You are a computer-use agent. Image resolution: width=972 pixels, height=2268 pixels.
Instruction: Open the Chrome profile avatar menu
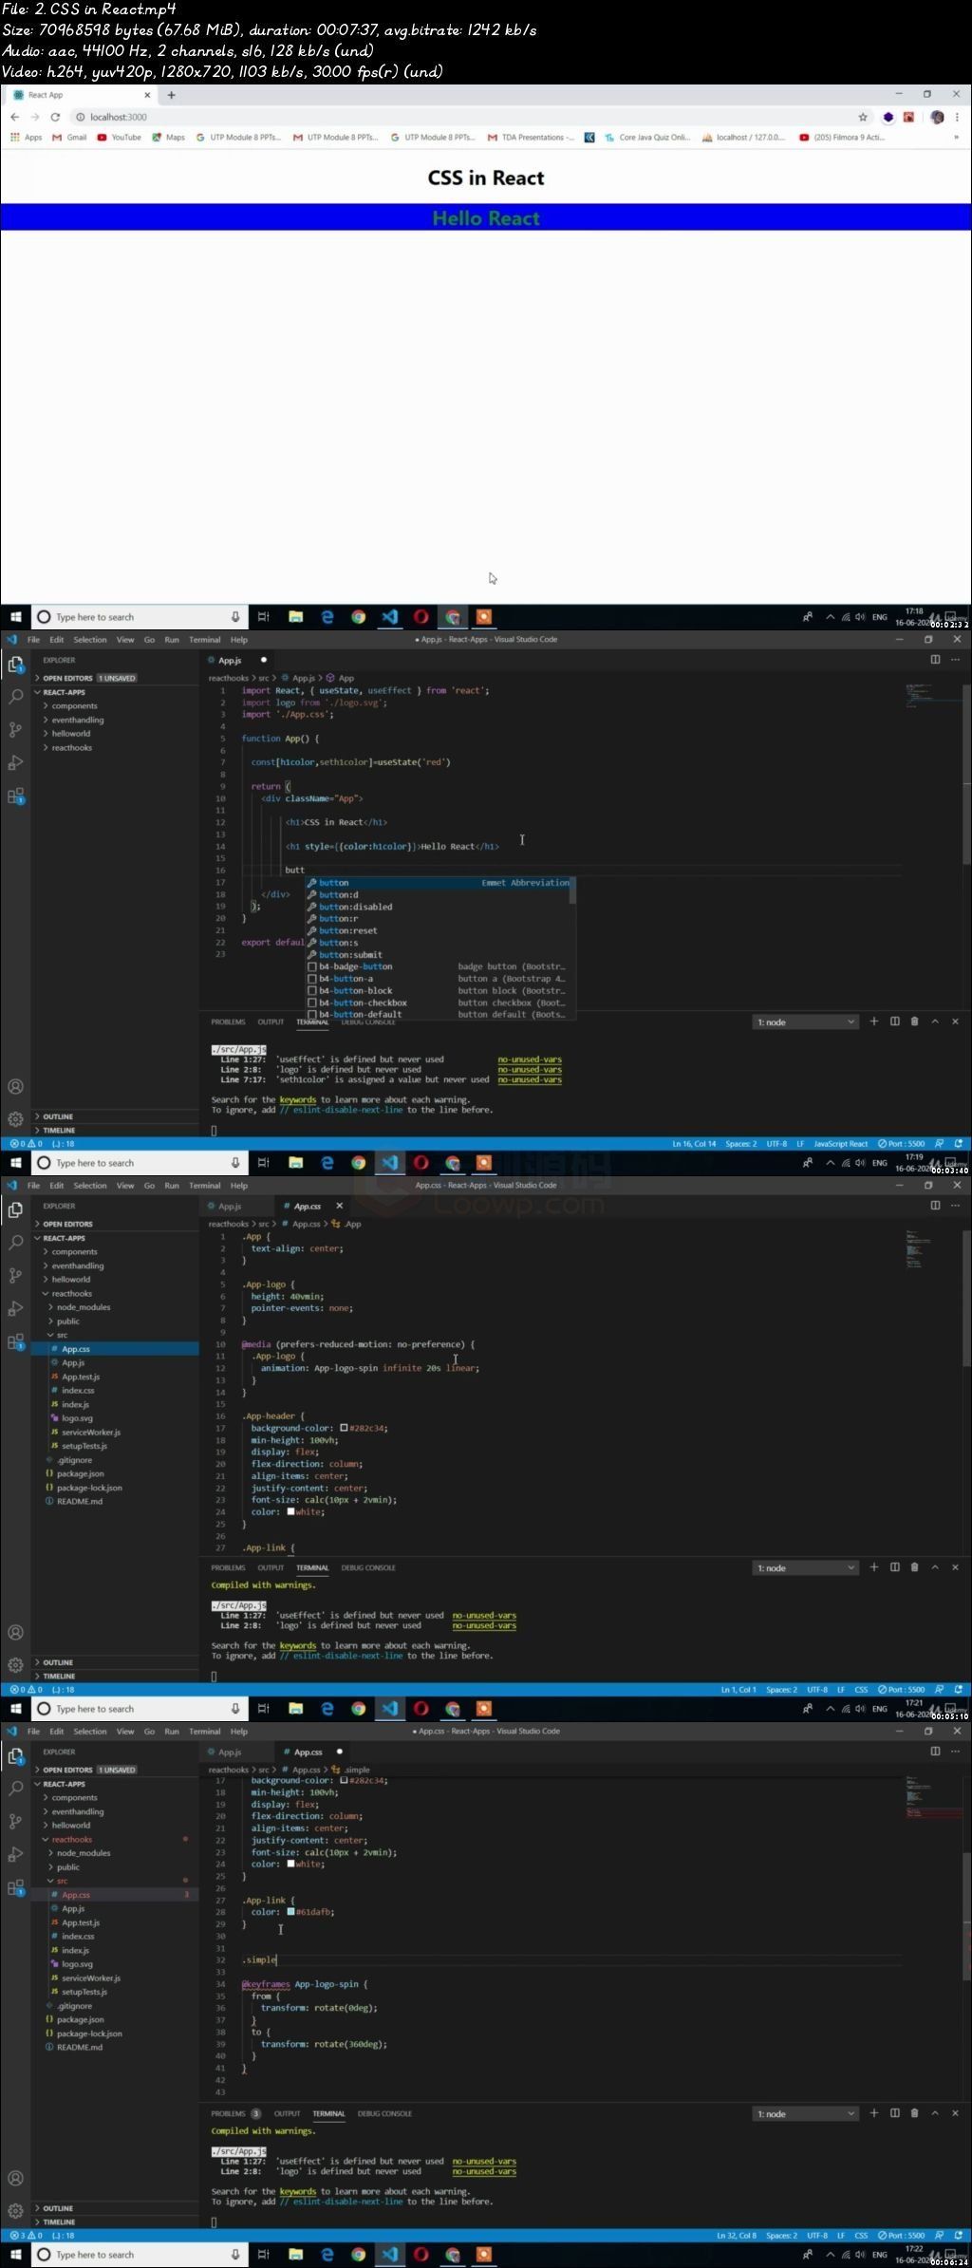[937, 117]
